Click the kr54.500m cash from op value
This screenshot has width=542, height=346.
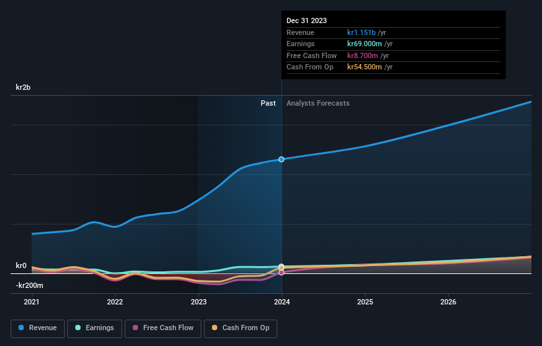(364, 67)
